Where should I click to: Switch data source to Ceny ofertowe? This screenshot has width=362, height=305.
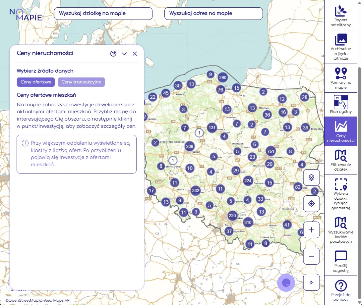click(x=35, y=82)
